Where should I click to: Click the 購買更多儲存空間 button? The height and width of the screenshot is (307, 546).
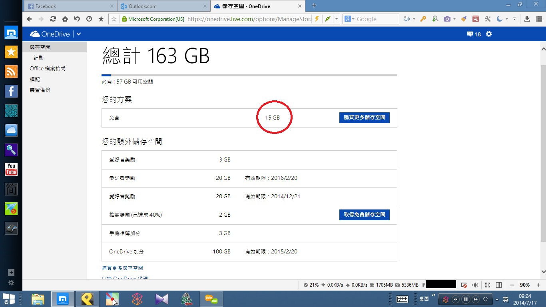coord(365,118)
